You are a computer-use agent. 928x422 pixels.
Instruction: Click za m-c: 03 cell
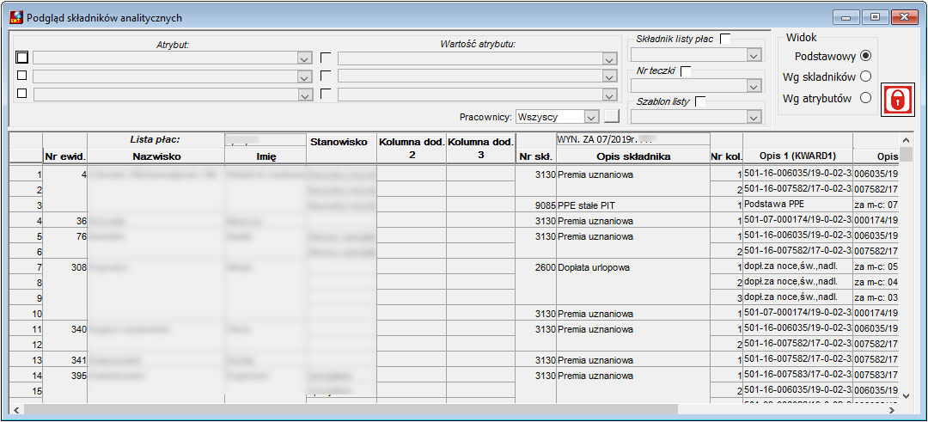tap(876, 297)
